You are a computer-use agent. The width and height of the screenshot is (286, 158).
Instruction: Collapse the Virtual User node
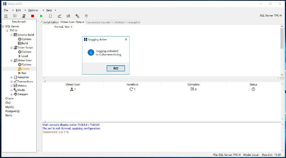click(x=11, y=60)
